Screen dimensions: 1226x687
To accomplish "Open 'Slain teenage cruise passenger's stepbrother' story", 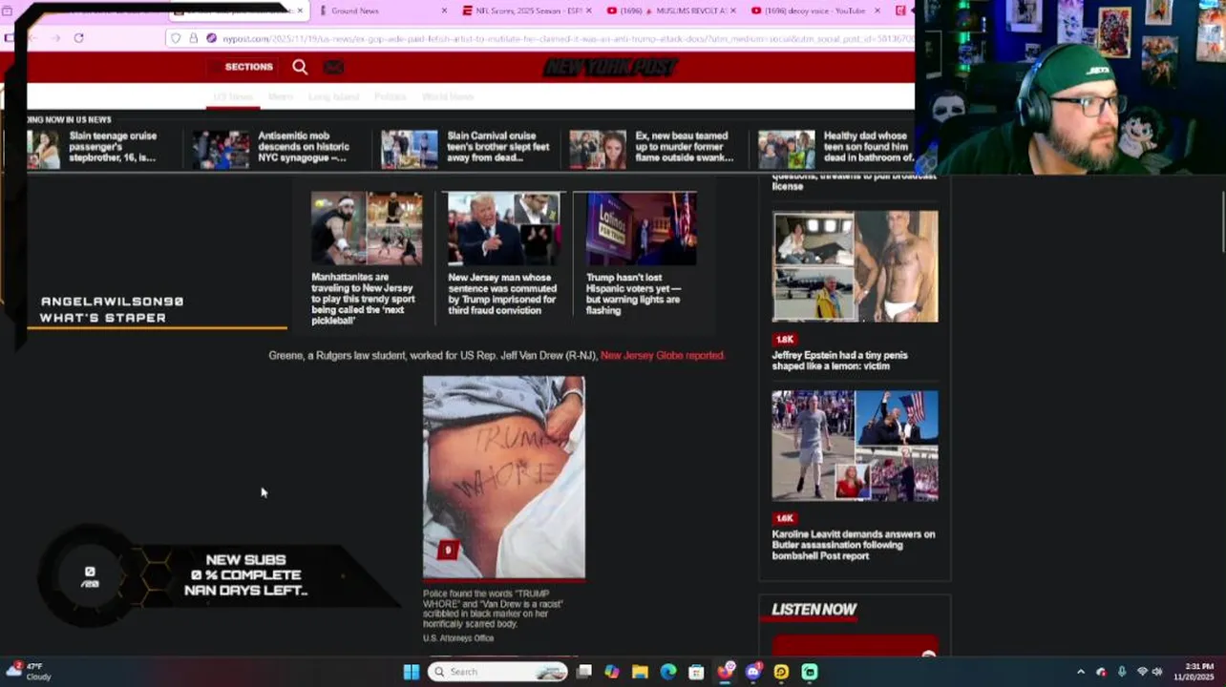I will point(114,147).
